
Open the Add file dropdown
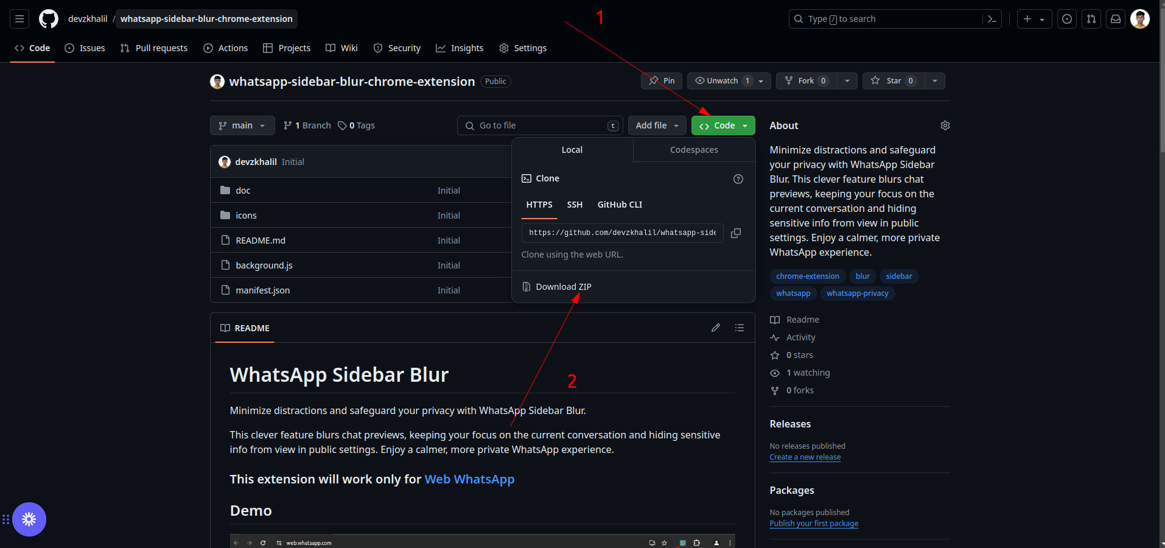[657, 125]
